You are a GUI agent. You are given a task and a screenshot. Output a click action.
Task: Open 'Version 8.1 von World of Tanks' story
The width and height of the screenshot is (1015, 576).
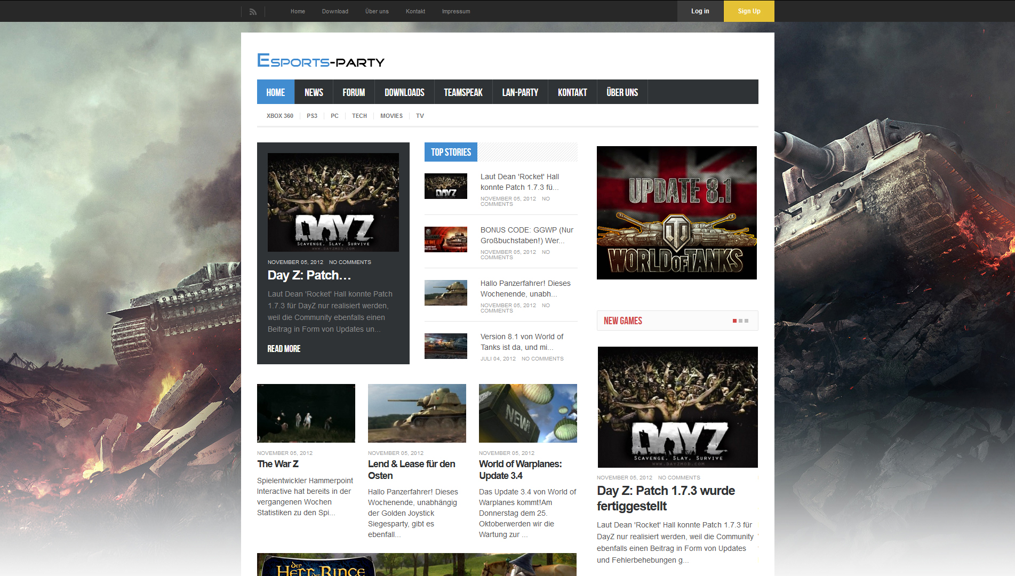pyautogui.click(x=522, y=342)
